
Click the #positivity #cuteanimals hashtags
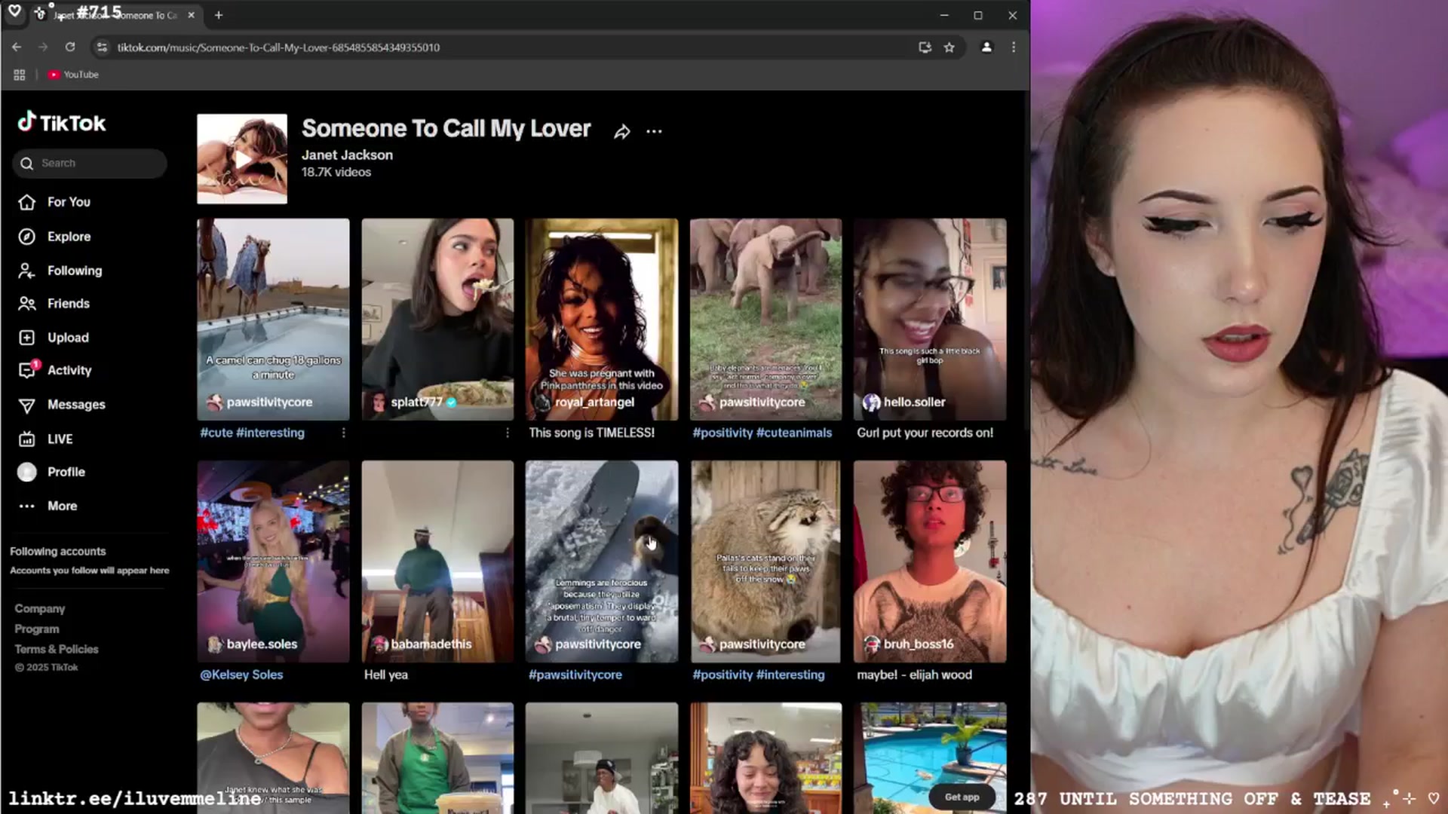[x=762, y=433]
